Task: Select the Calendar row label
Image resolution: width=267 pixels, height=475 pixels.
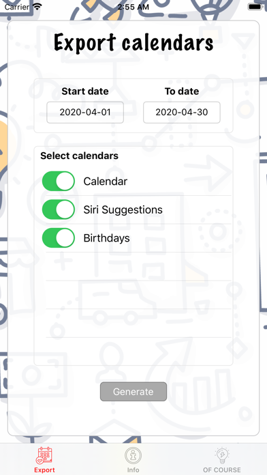Action: click(x=105, y=182)
